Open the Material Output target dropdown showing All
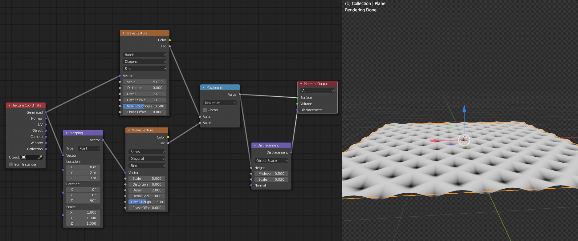Screen dimensions: 578x241 (x=317, y=90)
